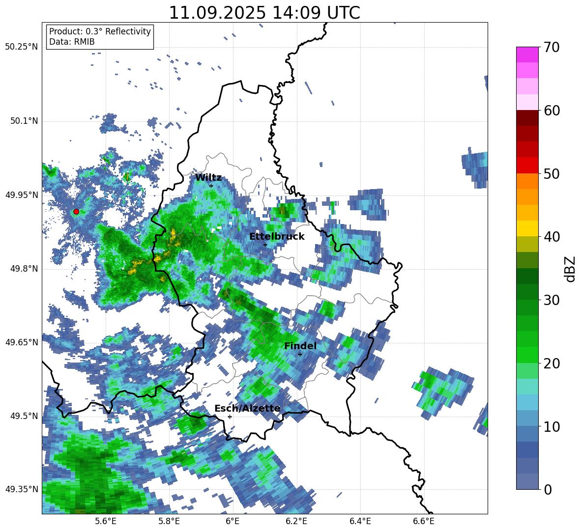Click the bright red 50 dBZ colorbar swatch
The width and height of the screenshot is (582, 531).
tap(527, 166)
